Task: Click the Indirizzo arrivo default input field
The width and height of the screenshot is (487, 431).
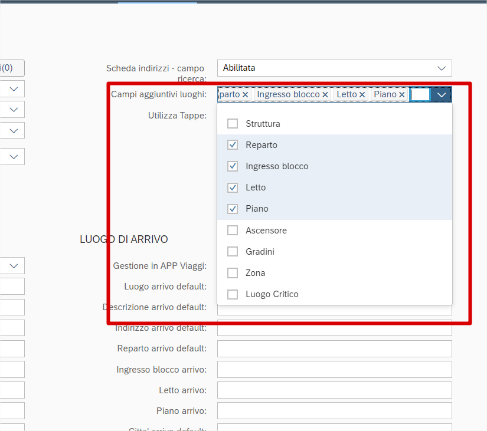Action: pos(334,328)
